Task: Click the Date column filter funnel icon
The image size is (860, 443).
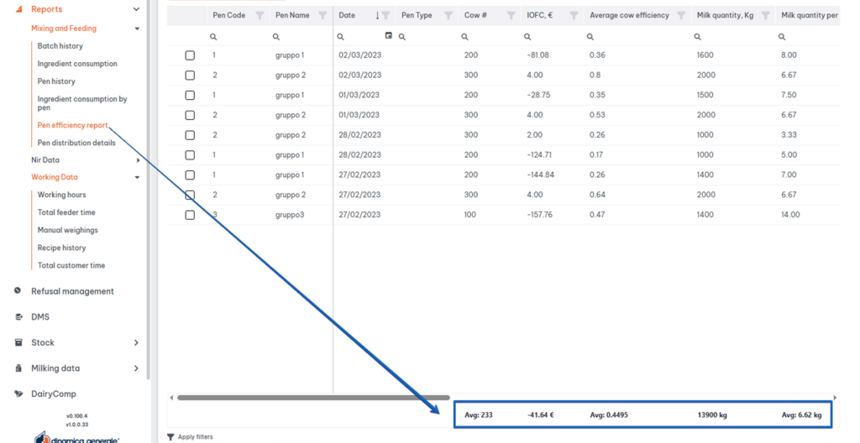Action: pos(386,15)
